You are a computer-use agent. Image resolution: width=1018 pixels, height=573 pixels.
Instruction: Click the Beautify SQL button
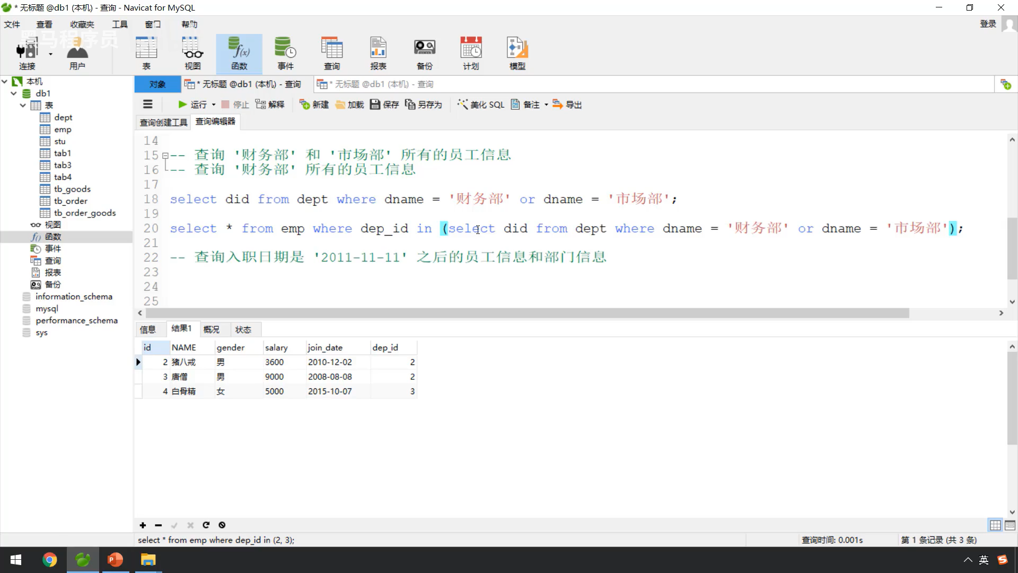pyautogui.click(x=481, y=105)
